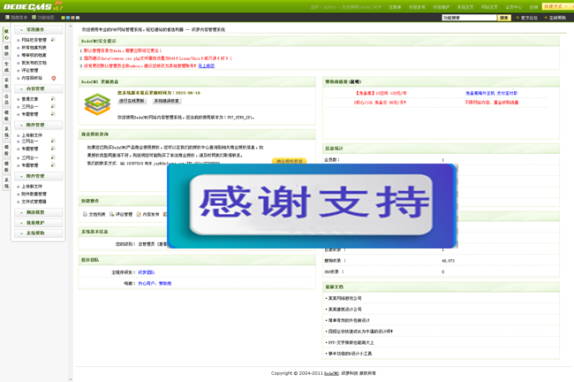This screenshot has height=382, width=574.
Task: Open the 功能地图 function map
Action: tap(43, 17)
